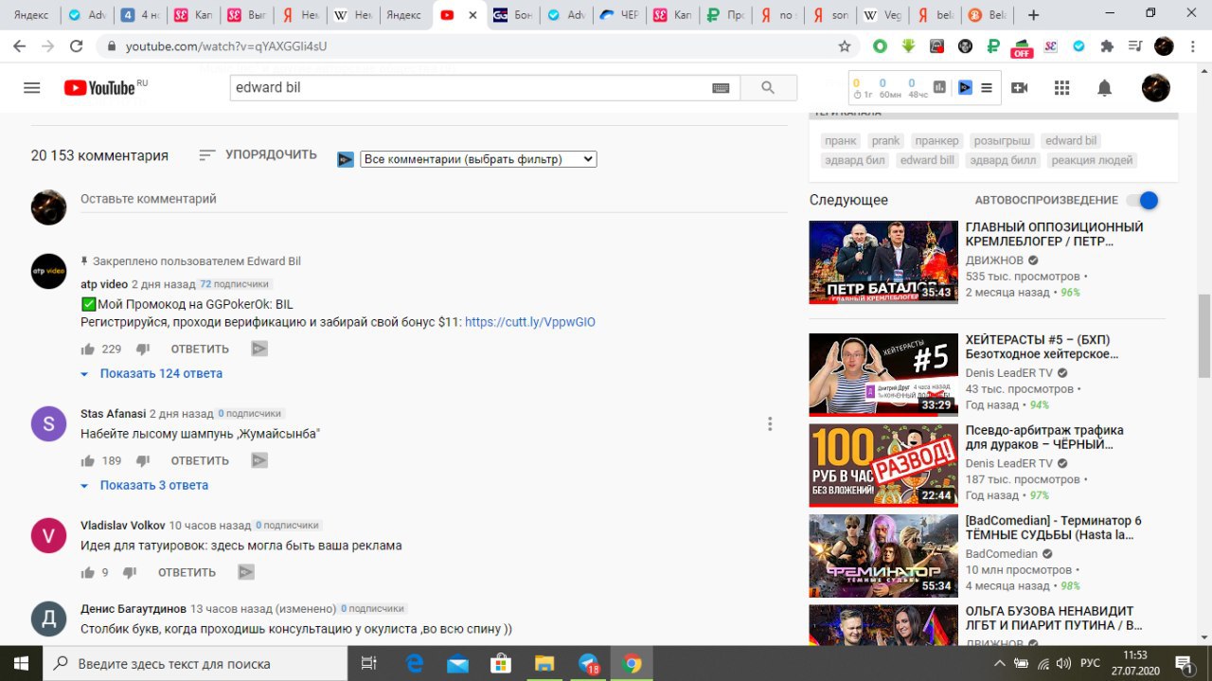
Task: Open the Chrome extensions puzzle icon
Action: (1107, 45)
